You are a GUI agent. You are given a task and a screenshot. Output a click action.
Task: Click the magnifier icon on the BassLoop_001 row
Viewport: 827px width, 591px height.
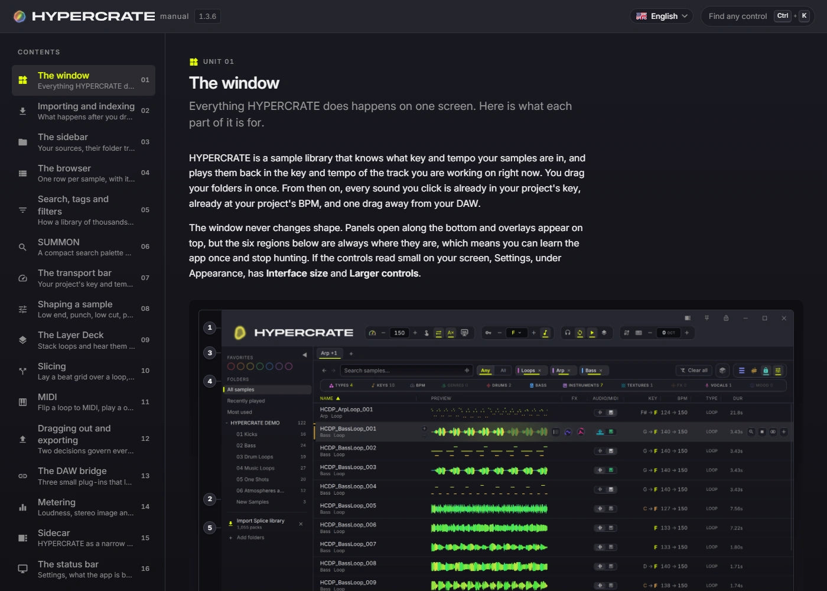[751, 431]
